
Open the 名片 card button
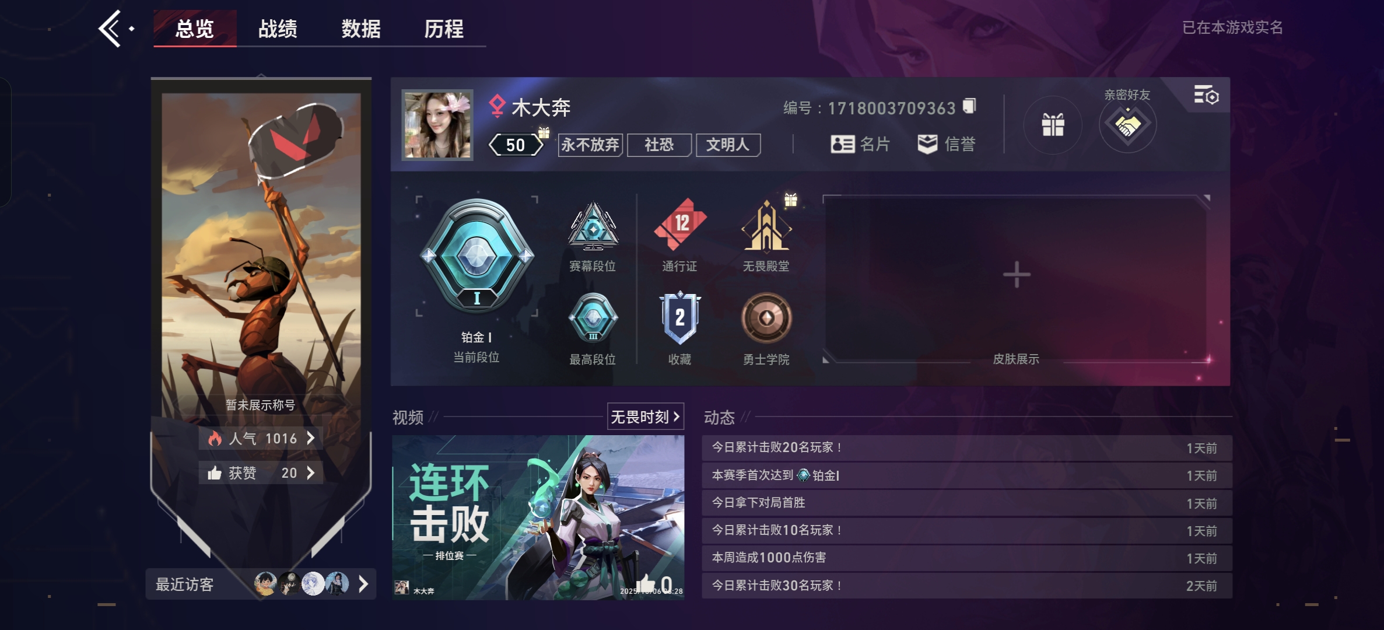click(860, 144)
